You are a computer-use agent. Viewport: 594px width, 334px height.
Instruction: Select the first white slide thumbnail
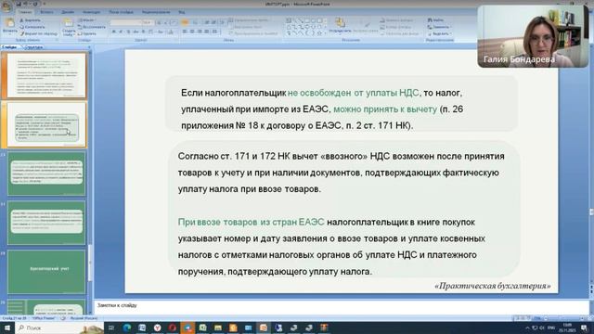[x=46, y=75]
